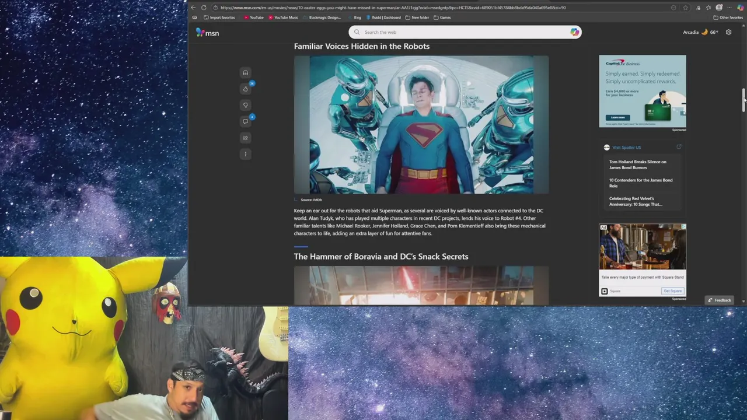Viewport: 747px width, 420px height.
Task: Visit Spoiler US publisher link
Action: [x=626, y=148]
